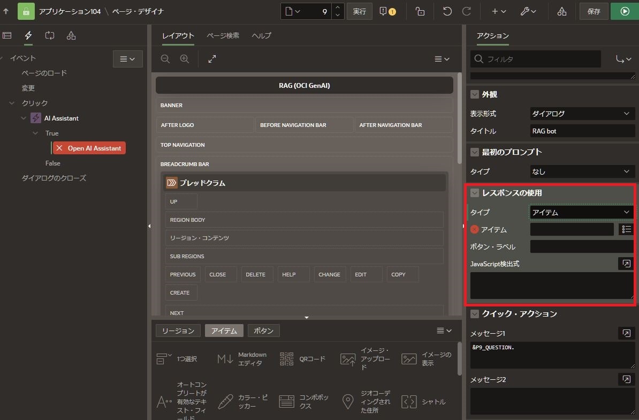The height and width of the screenshot is (420, 639).
Task: Collapse the 外観 property group
Action: (475, 94)
